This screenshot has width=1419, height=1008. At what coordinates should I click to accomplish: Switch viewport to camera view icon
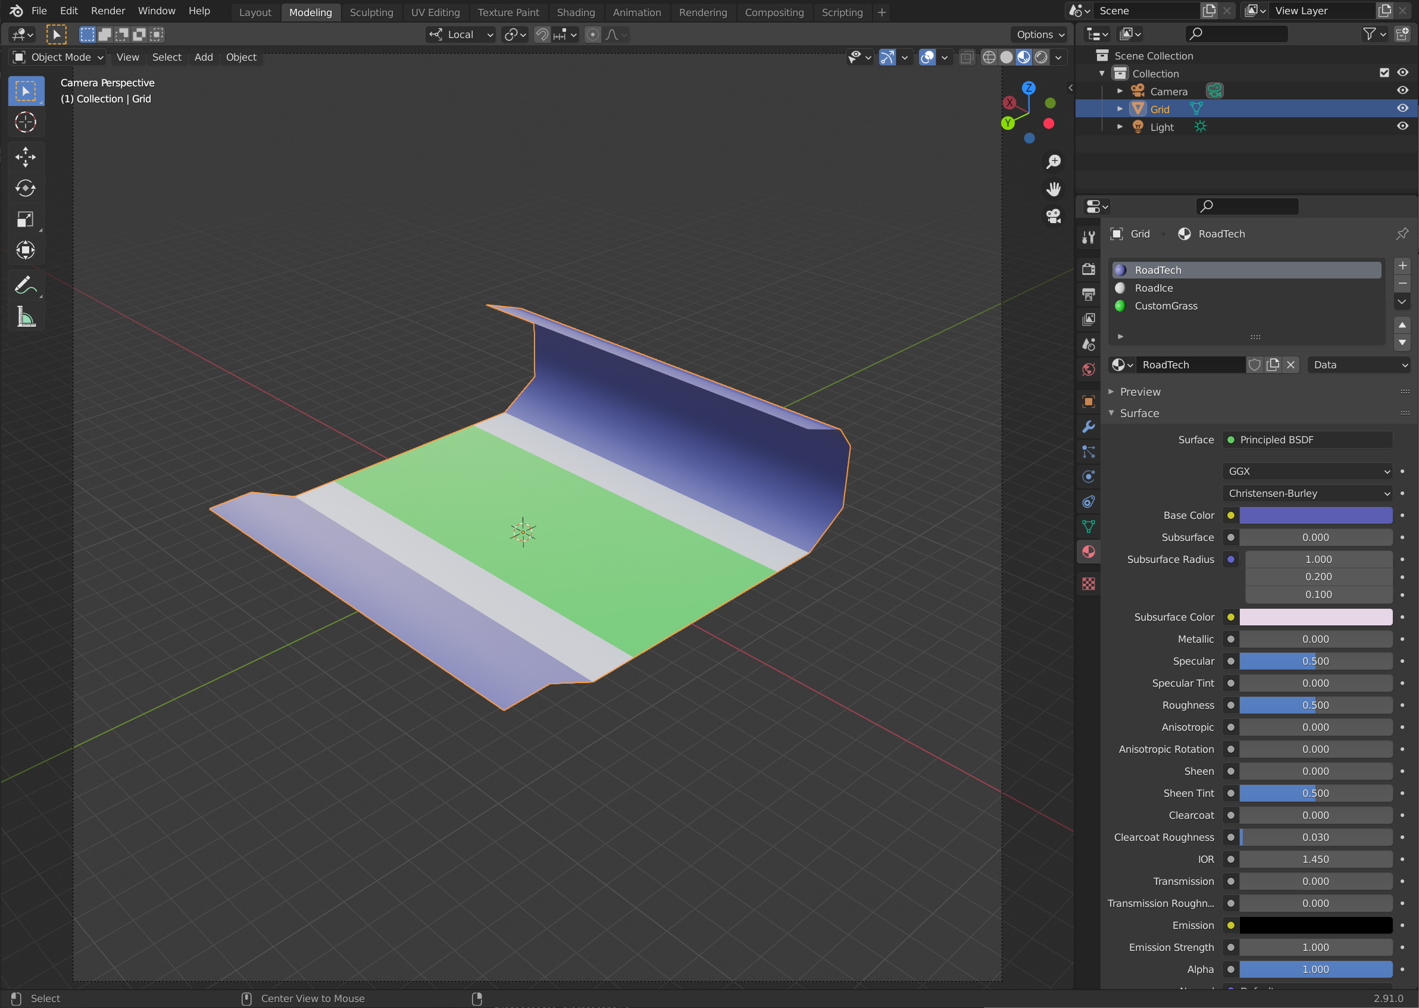coord(1054,215)
